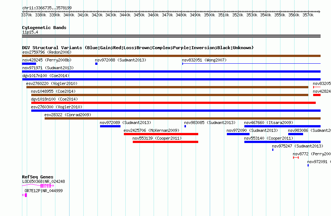Select the small nsv972091 blue feature
331x216 pixels.
tap(308, 165)
